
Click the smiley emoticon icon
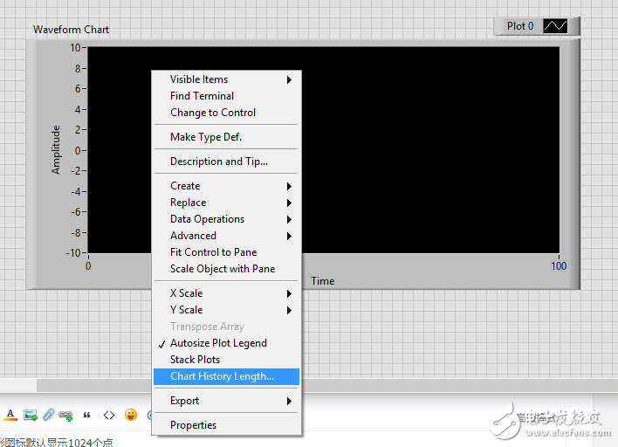[x=131, y=415]
